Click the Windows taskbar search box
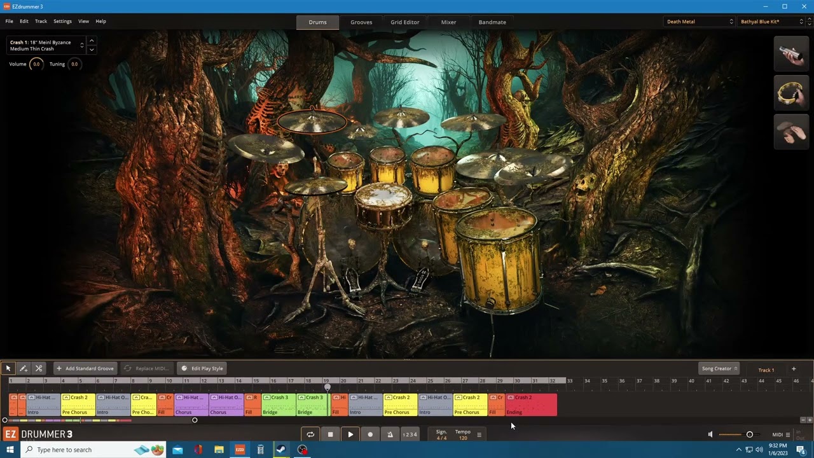The height and width of the screenshot is (458, 814). 93,450
